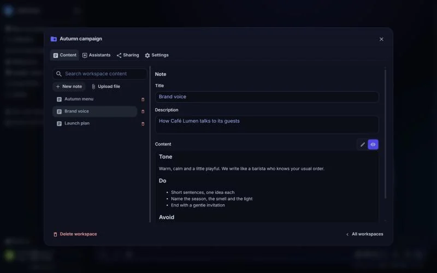437x273 pixels.
Task: Delete the Brand voice note trash icon
Action: click(x=143, y=111)
